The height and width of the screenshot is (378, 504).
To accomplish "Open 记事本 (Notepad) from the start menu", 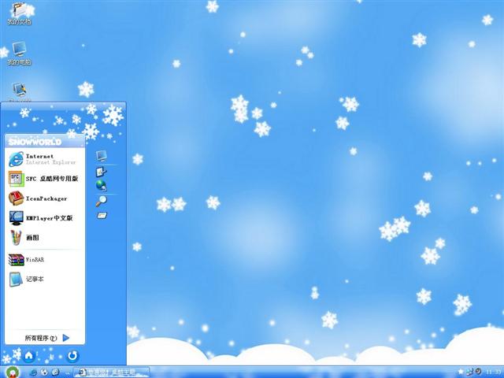I will 45,279.
